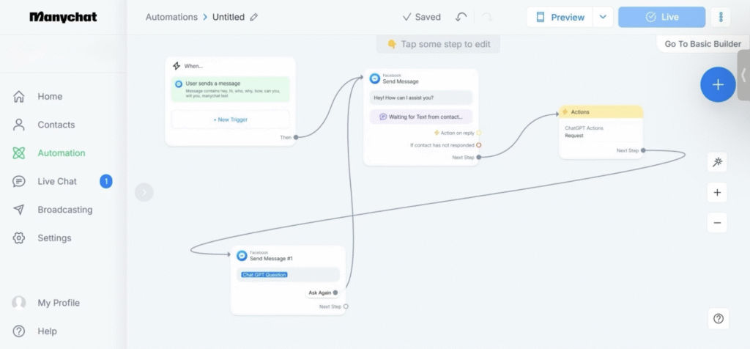Click + New Trigger in the When block
The image size is (750, 349).
[230, 119]
